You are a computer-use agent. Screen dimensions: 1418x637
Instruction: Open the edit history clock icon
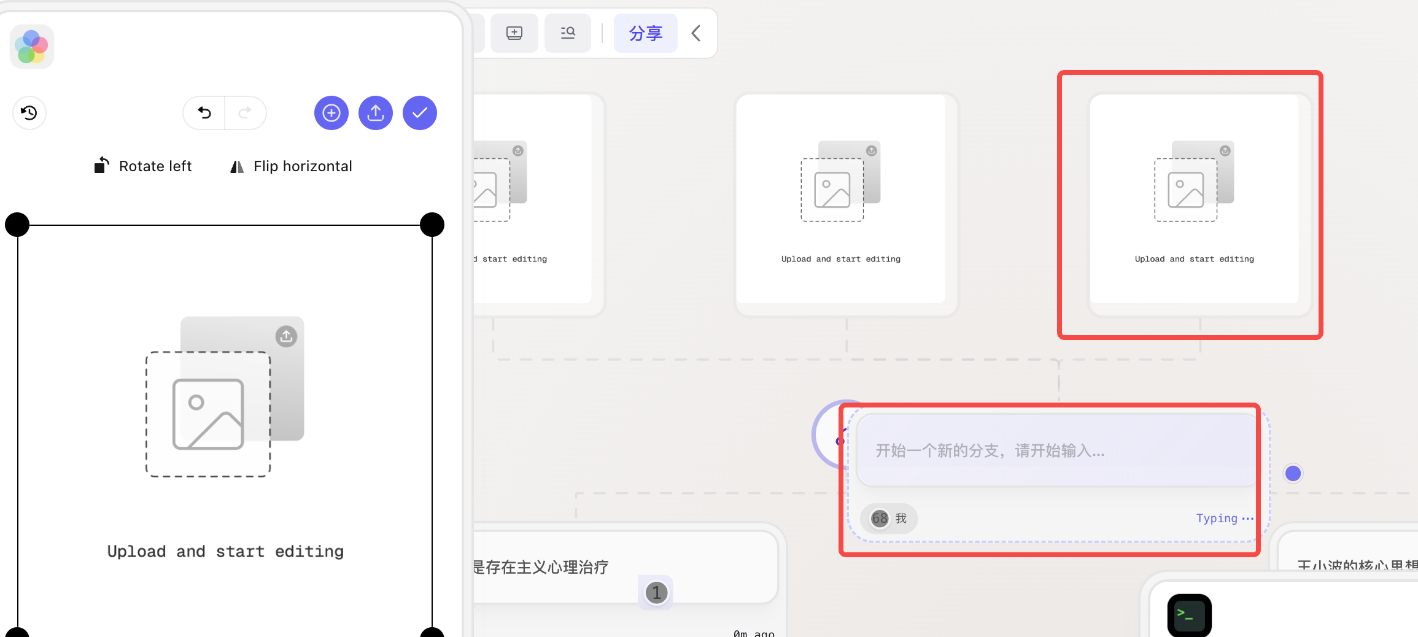[x=29, y=113]
